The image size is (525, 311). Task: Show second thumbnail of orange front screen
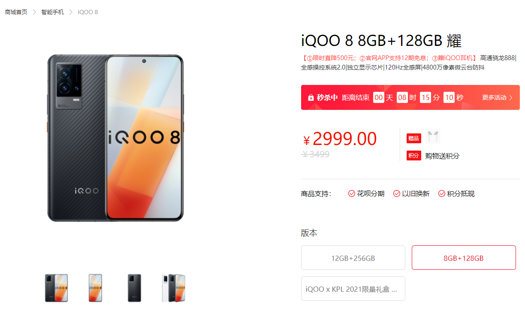coord(95,288)
